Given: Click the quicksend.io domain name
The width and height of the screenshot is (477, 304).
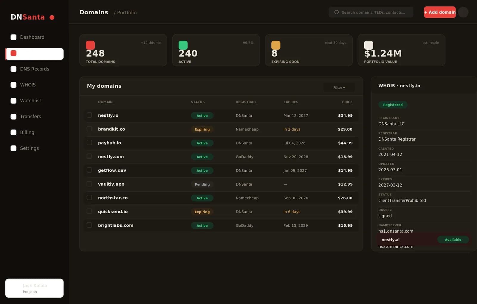Looking at the screenshot, I should click(x=113, y=211).
